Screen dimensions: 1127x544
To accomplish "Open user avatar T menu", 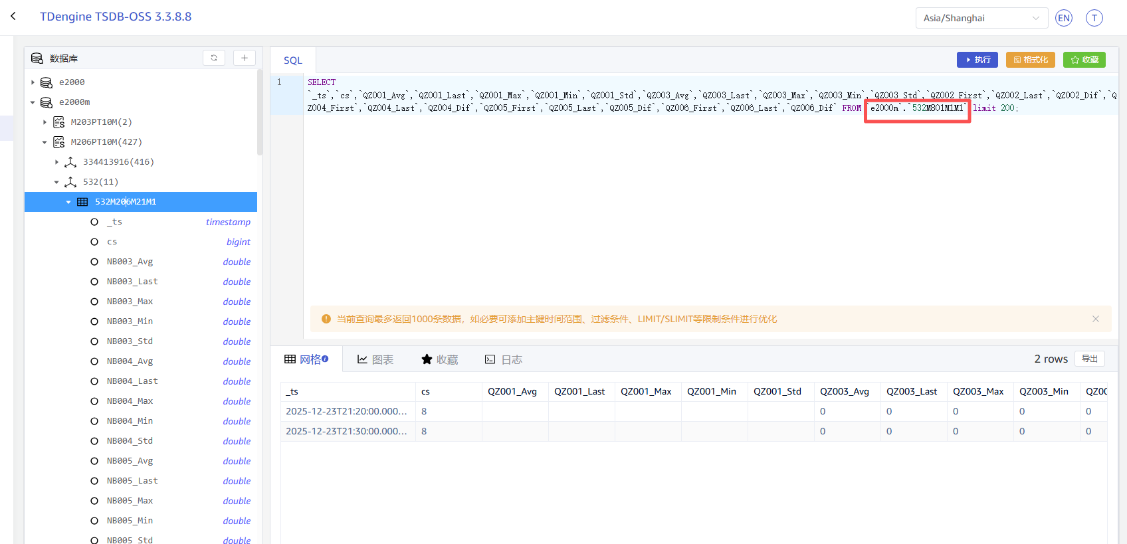I will (x=1094, y=18).
